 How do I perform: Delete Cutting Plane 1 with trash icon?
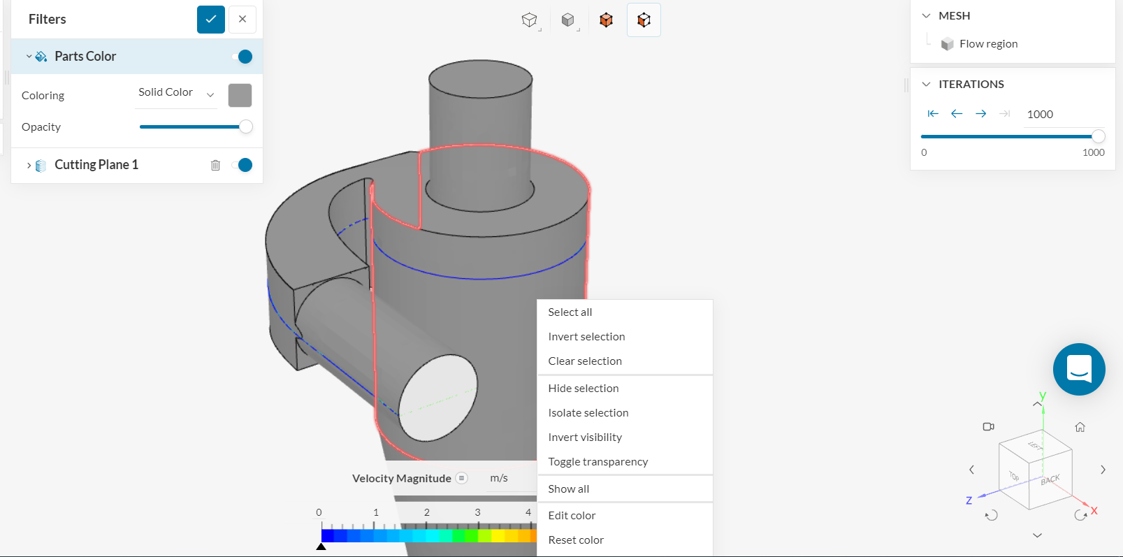215,165
